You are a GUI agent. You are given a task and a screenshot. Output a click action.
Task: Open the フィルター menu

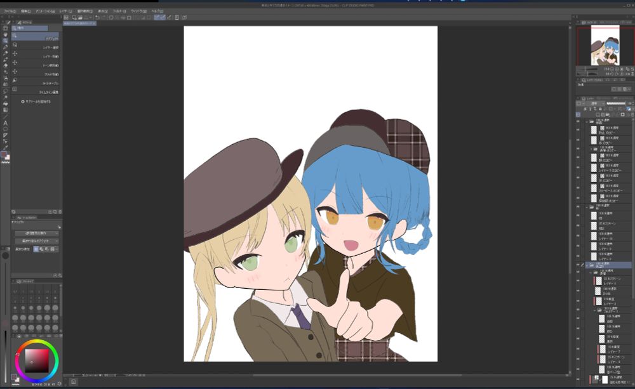click(119, 11)
